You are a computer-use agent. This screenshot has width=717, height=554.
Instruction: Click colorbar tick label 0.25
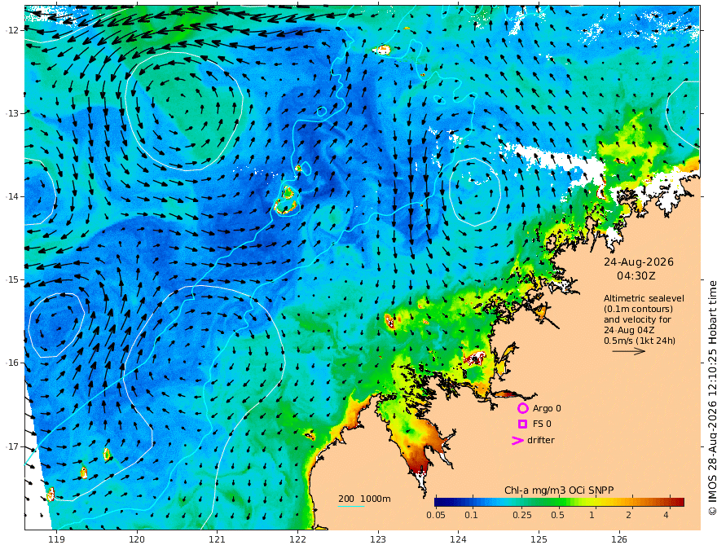tap(521, 515)
